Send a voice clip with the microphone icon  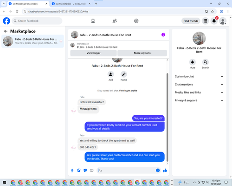tap(72, 171)
